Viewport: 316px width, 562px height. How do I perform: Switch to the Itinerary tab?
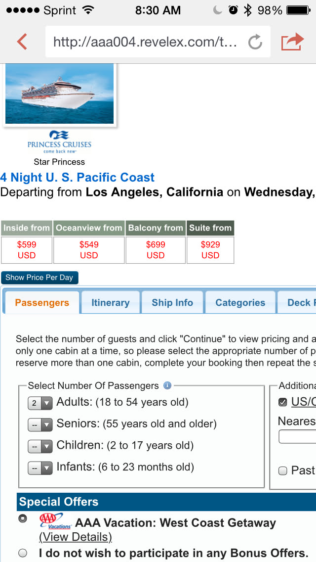click(110, 303)
